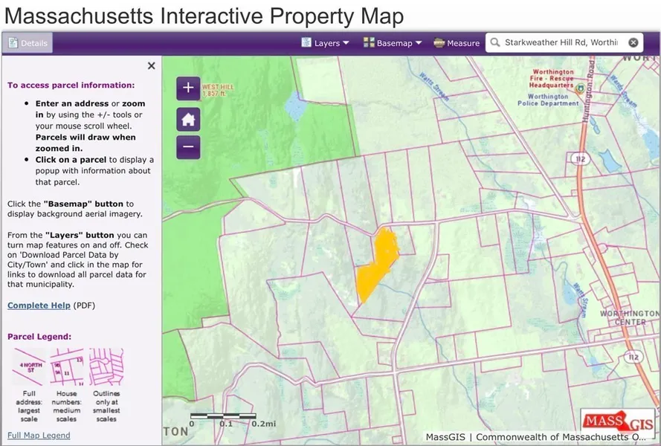Open the Layers dropdown

click(x=325, y=43)
